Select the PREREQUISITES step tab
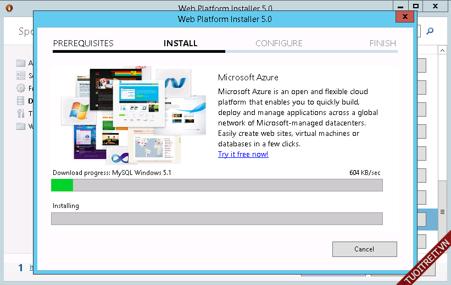Screen dimensions: 451x285 (x=83, y=43)
